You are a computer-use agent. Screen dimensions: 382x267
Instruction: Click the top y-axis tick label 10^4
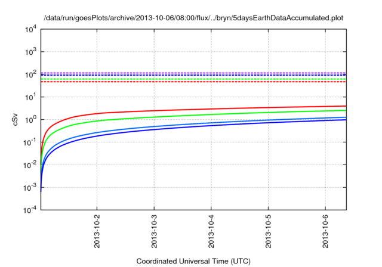(x=30, y=29)
